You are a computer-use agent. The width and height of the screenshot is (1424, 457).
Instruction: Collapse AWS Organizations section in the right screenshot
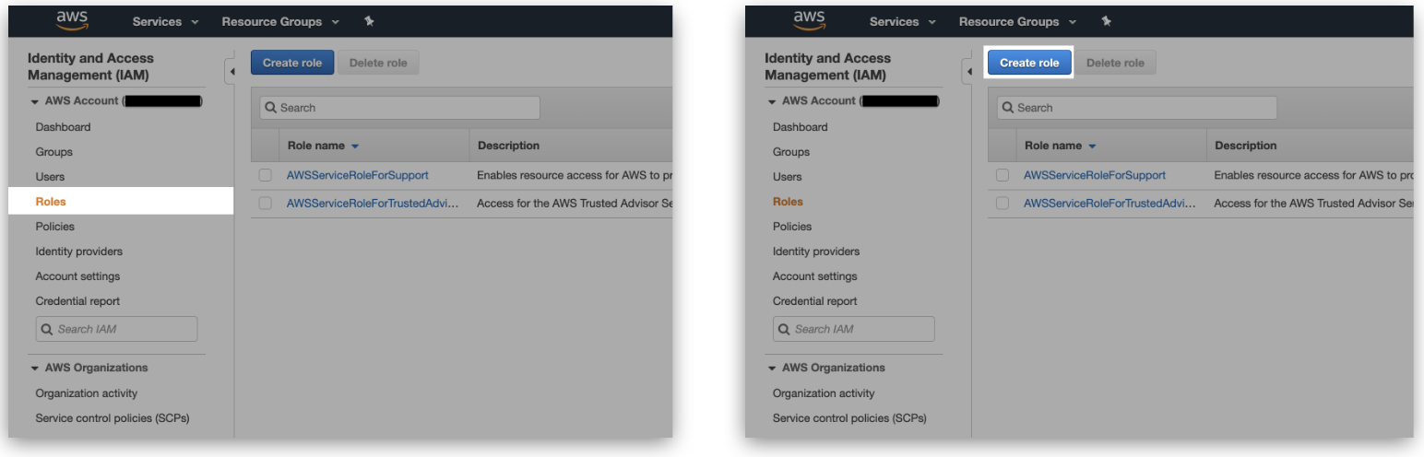pyautogui.click(x=772, y=368)
